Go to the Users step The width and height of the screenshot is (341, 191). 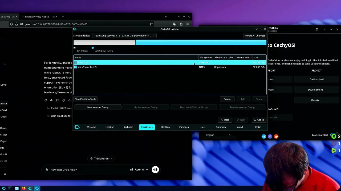click(x=202, y=127)
